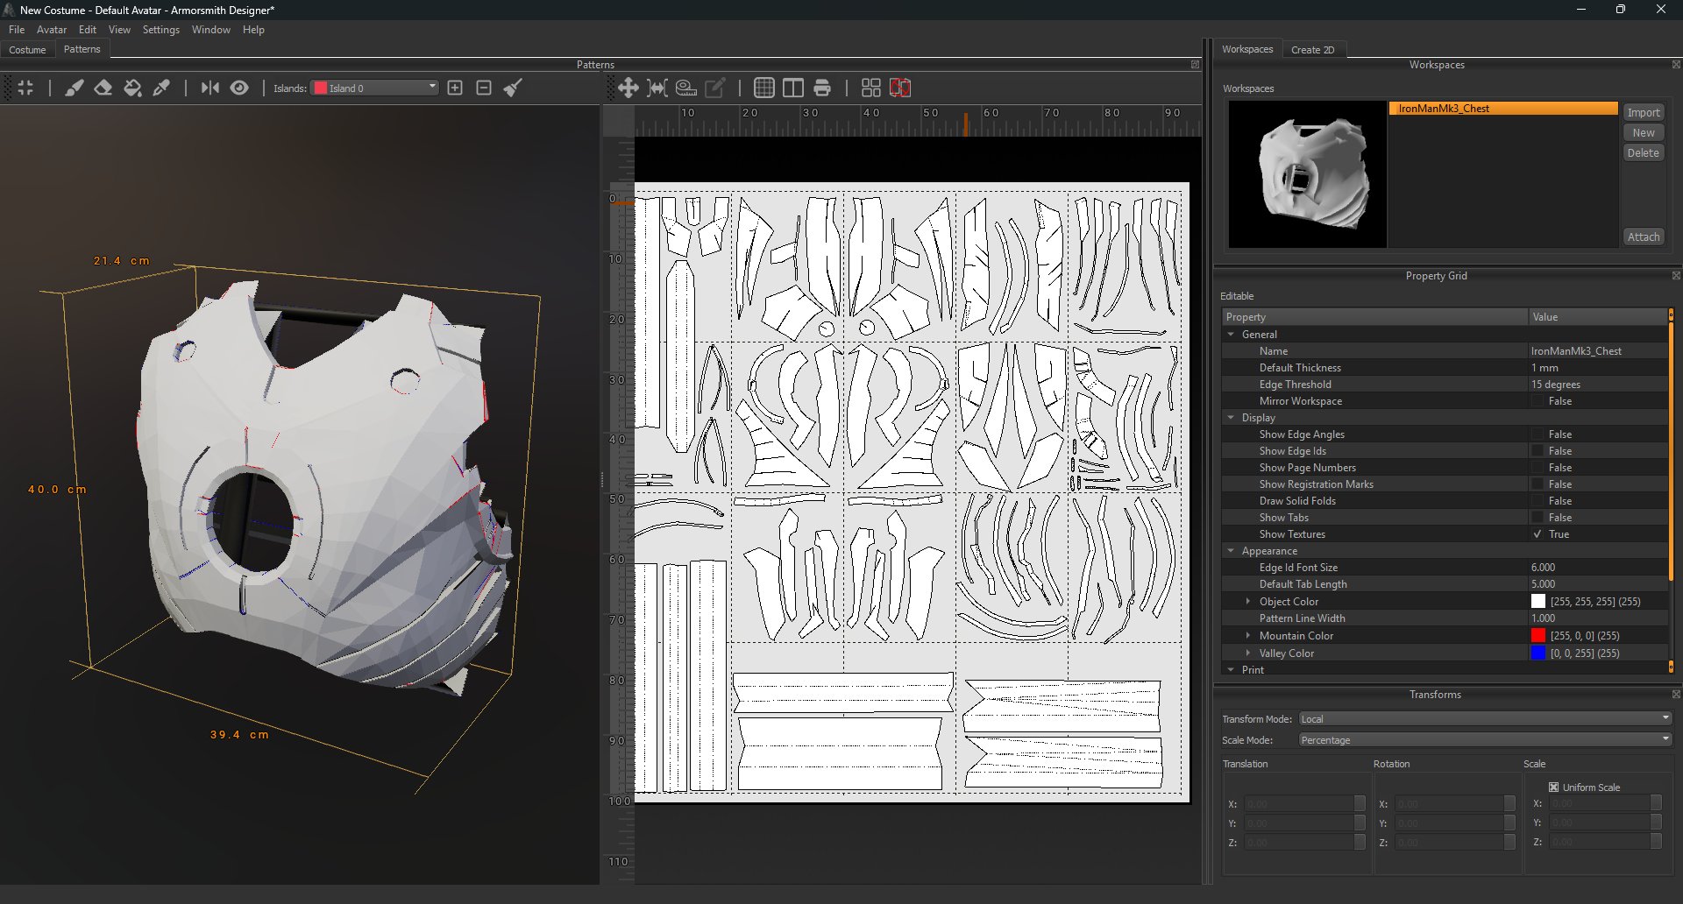Open the File menu
The height and width of the screenshot is (904, 1683).
[x=17, y=30]
